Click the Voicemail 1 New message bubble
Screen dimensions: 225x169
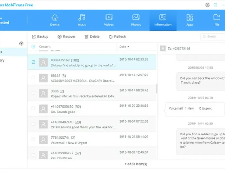click(194, 109)
